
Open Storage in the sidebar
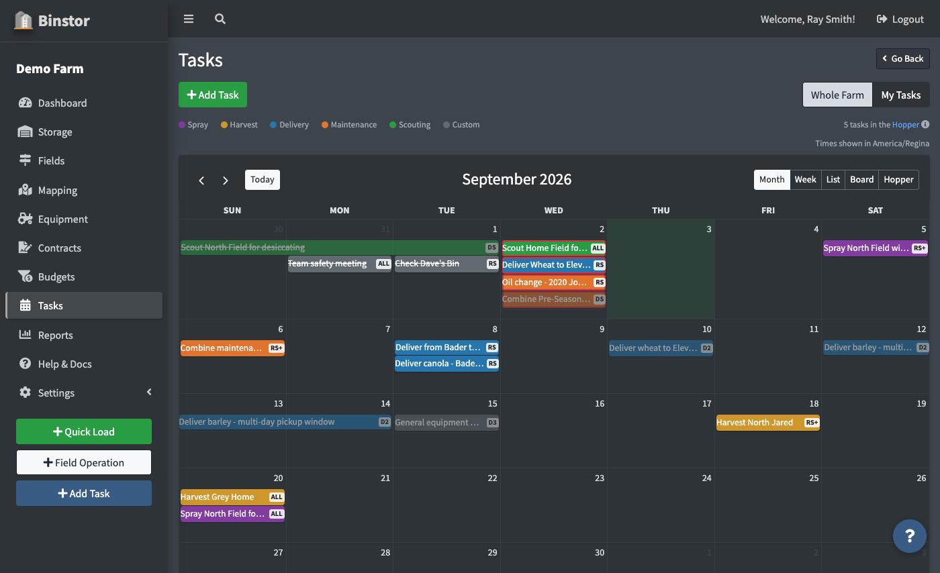click(x=84, y=132)
